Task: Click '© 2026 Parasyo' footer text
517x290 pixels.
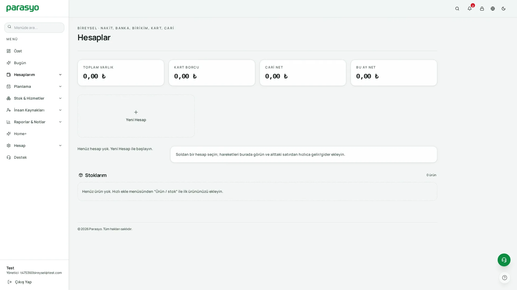Action: [90, 229]
